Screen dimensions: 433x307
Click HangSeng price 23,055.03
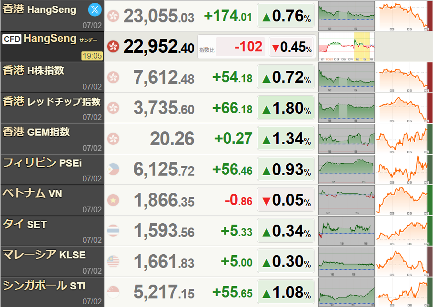pos(159,16)
